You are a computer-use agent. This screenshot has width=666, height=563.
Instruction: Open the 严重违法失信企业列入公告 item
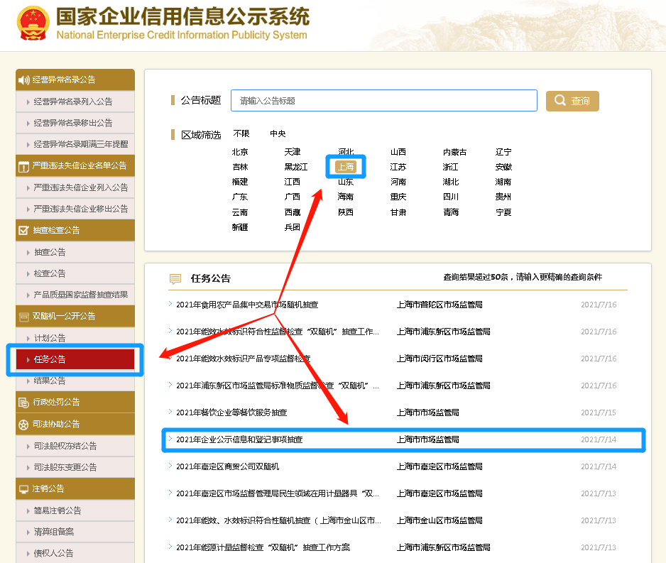point(75,187)
